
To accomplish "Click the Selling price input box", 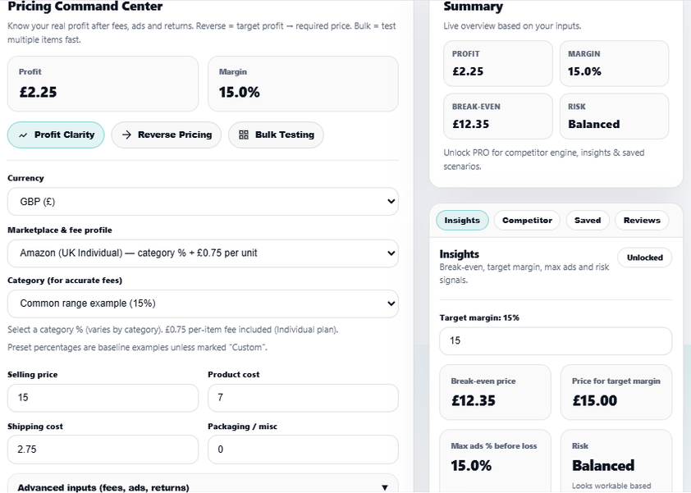I will click(x=102, y=397).
